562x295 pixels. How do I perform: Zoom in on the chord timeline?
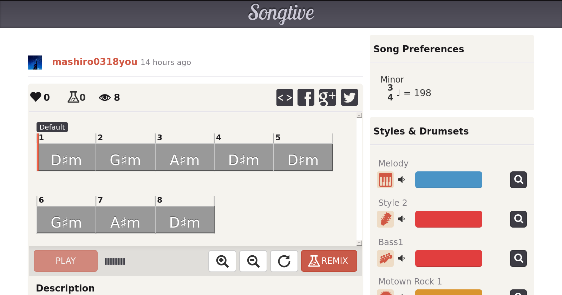click(x=222, y=261)
